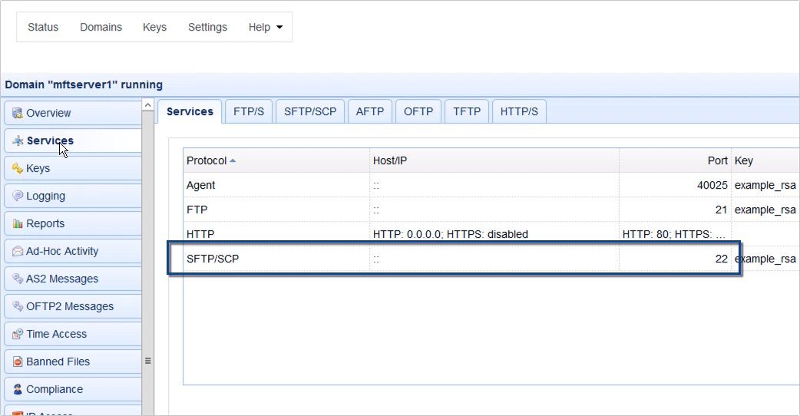The height and width of the screenshot is (416, 800).
Task: Sort by Protocol column header
Action: tap(207, 160)
